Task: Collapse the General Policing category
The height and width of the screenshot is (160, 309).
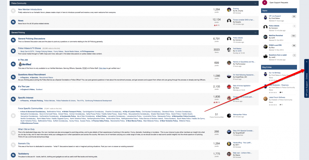Action: click(256, 32)
